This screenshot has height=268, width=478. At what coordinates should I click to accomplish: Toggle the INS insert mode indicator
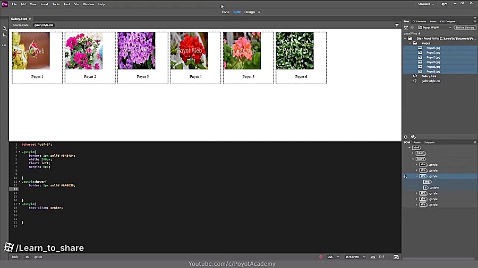[372, 257]
